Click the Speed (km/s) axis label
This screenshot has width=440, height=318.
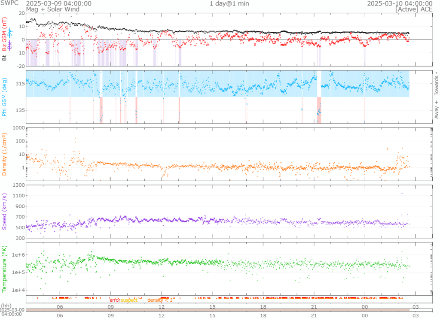pyautogui.click(x=5, y=212)
